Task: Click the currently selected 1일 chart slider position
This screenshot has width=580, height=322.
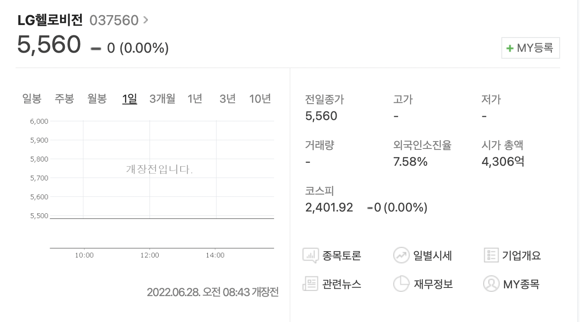Action: [x=129, y=98]
